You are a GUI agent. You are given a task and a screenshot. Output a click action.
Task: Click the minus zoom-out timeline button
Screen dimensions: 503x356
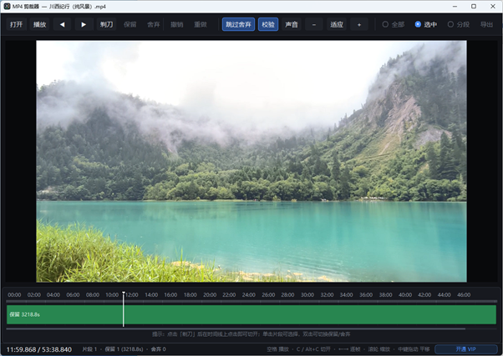313,24
